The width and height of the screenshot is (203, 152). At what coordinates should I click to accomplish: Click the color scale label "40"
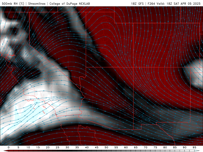click(87, 147)
